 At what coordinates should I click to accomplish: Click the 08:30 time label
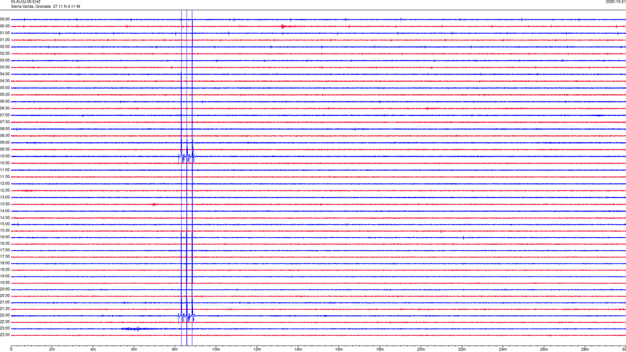5,136
